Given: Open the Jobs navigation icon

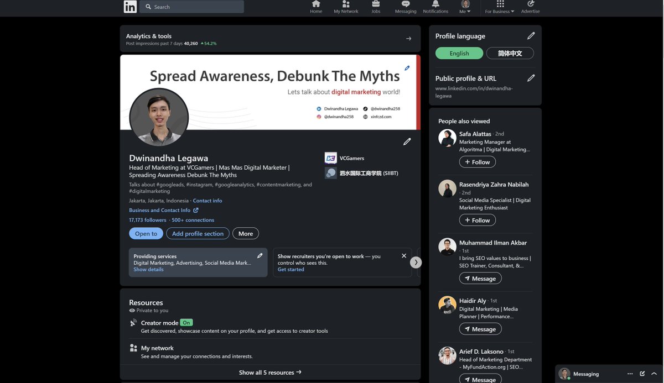Looking at the screenshot, I should (x=376, y=7).
